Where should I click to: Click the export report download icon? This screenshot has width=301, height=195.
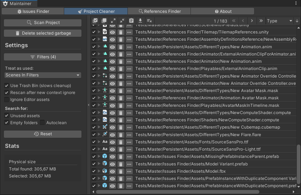point(140,21)
